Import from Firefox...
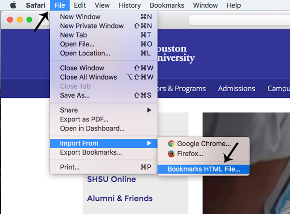This screenshot has height=214, width=290. tap(203, 154)
